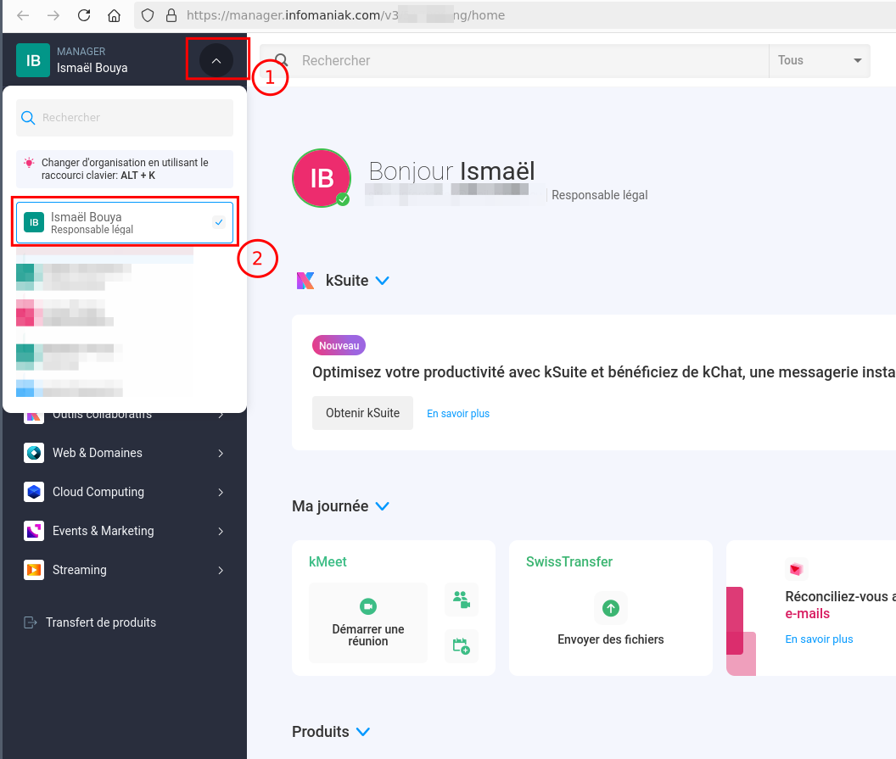Open Cloud Computing menu
The width and height of the screenshot is (896, 759).
point(125,492)
